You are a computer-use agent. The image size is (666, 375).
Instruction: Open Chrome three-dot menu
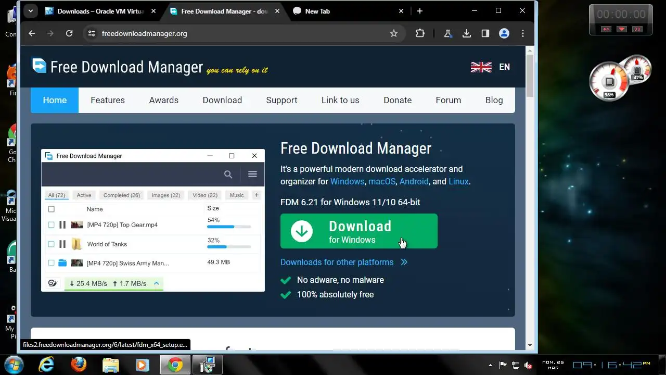click(x=523, y=33)
